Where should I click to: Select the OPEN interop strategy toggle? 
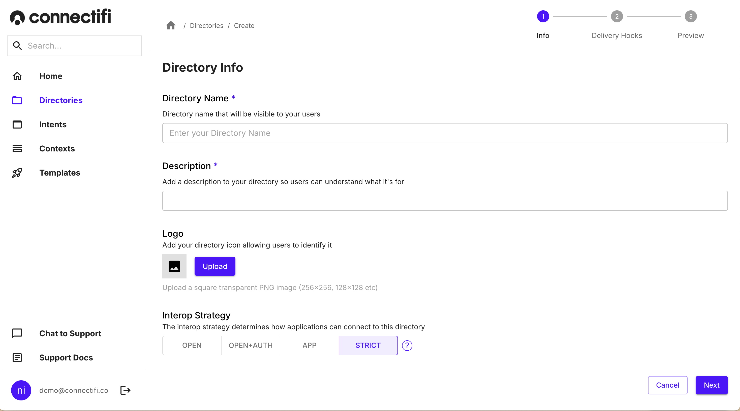pos(192,345)
